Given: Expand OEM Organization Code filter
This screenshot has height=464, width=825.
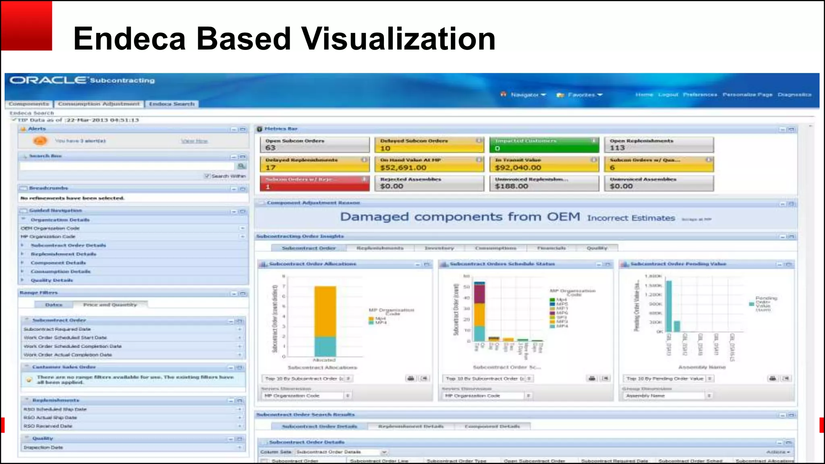Looking at the screenshot, I should click(x=243, y=228).
